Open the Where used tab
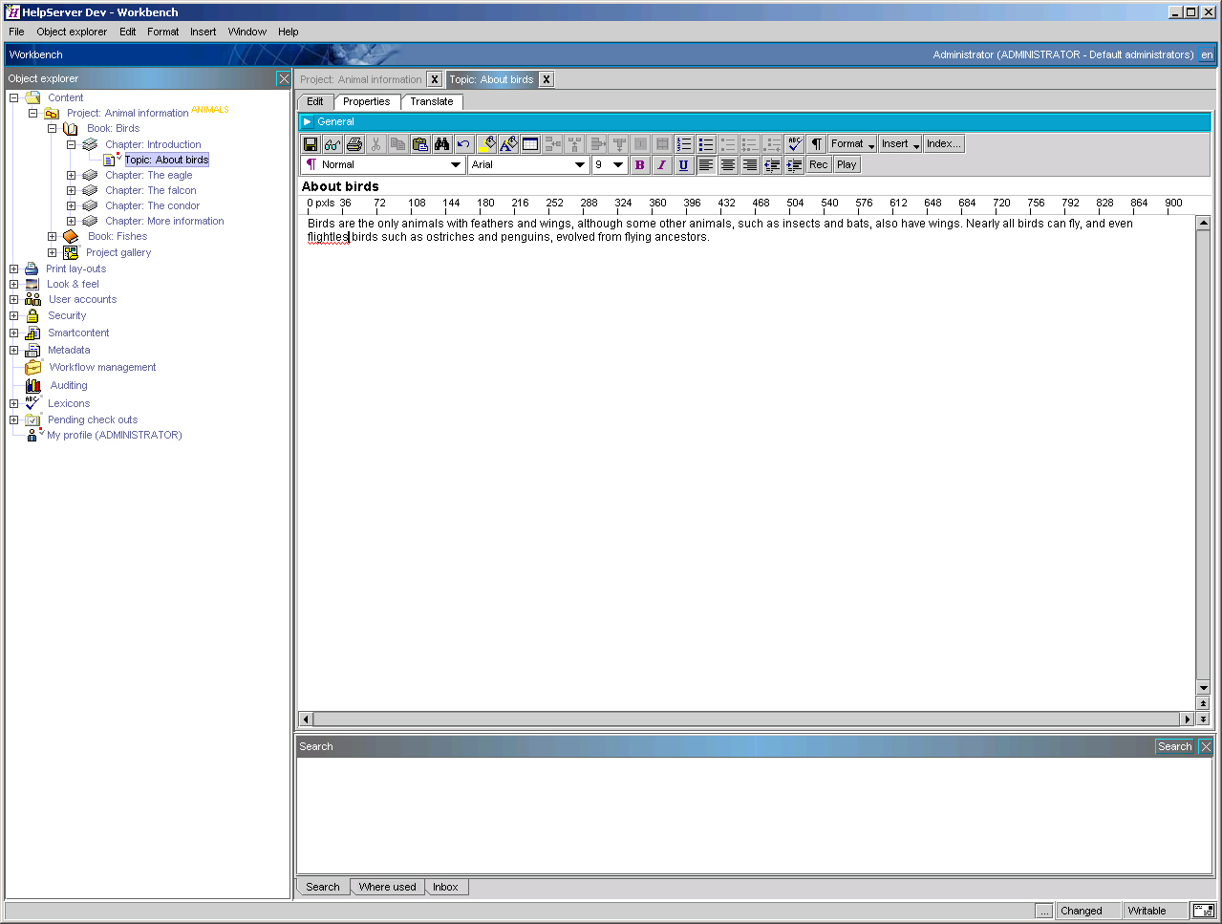This screenshot has width=1222, height=924. pos(388,887)
